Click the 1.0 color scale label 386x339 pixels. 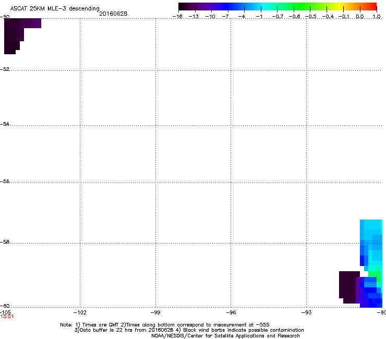(x=377, y=17)
